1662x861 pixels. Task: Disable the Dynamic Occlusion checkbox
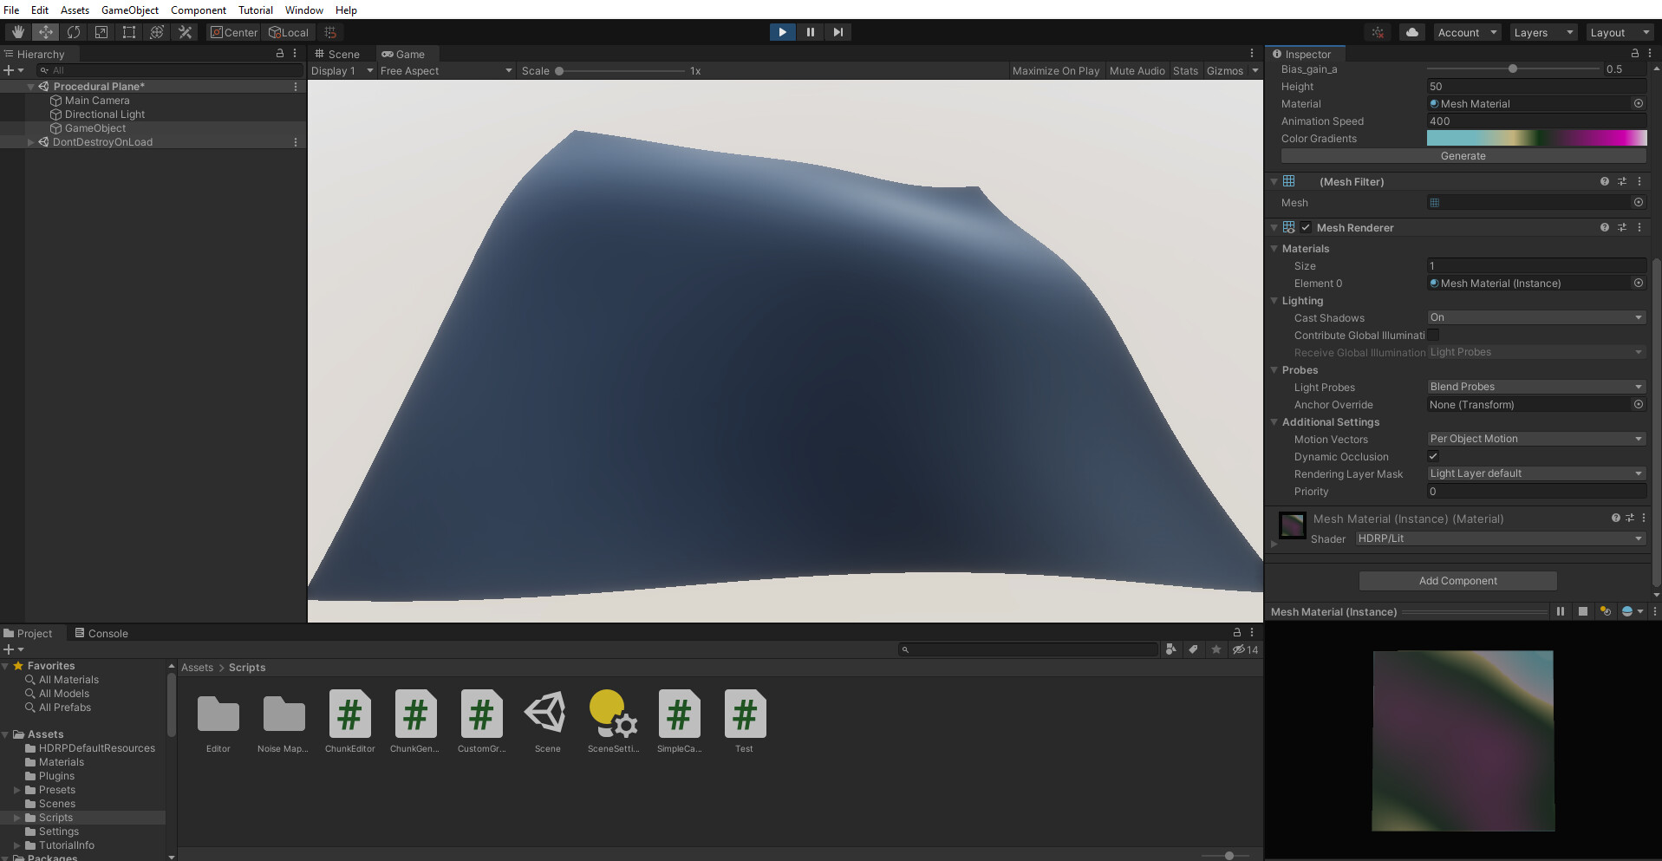[x=1434, y=456]
